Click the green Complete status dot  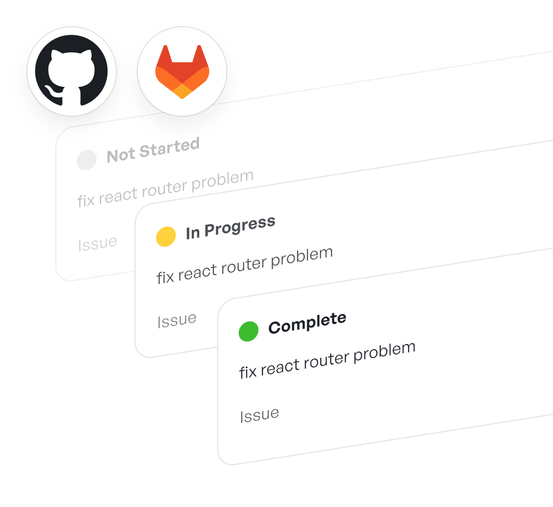click(x=248, y=331)
